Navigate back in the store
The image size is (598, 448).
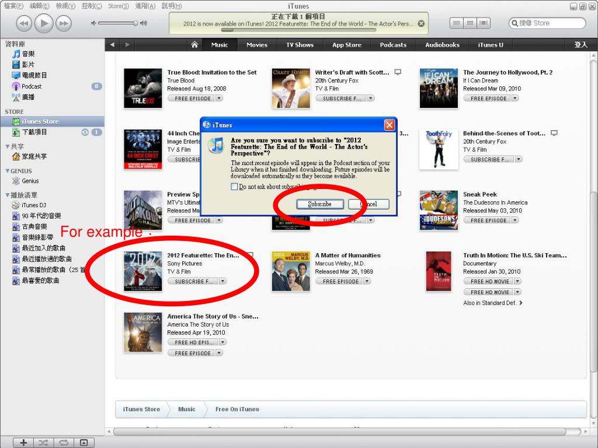(x=112, y=44)
